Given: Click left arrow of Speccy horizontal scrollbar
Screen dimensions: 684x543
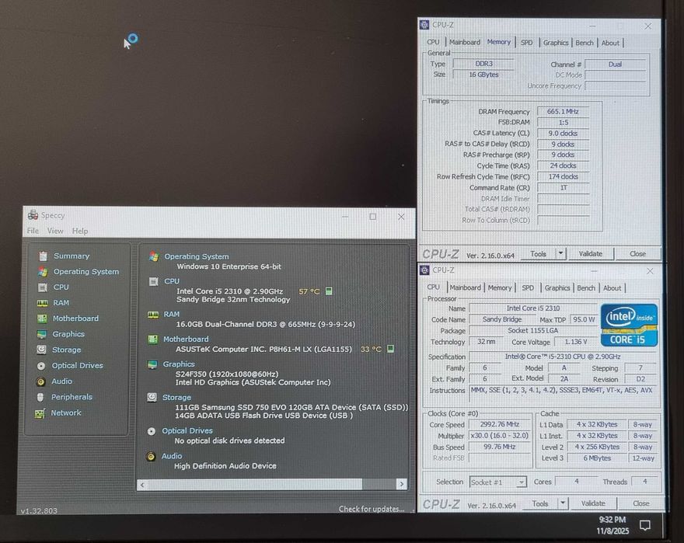Looking at the screenshot, I should pos(142,485).
